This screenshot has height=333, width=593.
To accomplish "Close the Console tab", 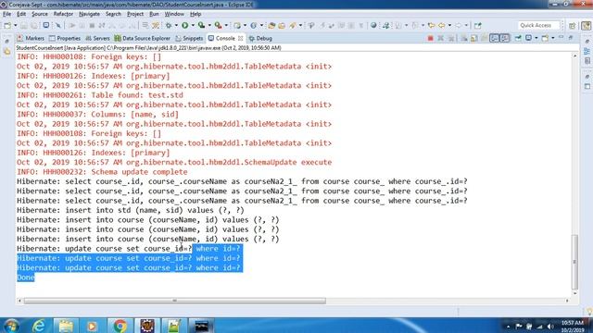I will pos(241,38).
